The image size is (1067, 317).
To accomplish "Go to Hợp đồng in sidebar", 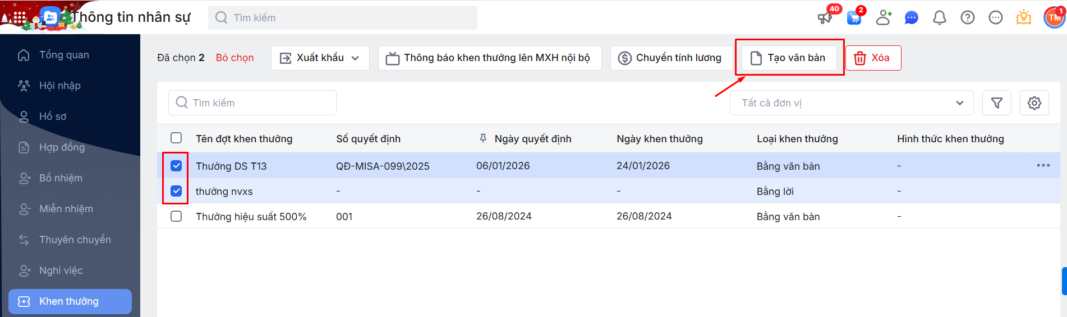I will pyautogui.click(x=62, y=147).
